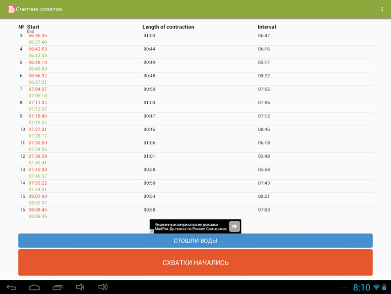Tap the volume up icon
Viewport: 391px width, 294px height.
[103, 287]
